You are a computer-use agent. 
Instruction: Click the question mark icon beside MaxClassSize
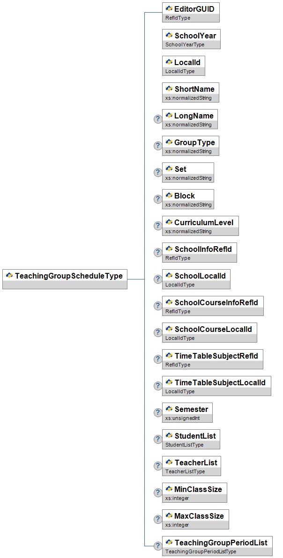point(158,519)
